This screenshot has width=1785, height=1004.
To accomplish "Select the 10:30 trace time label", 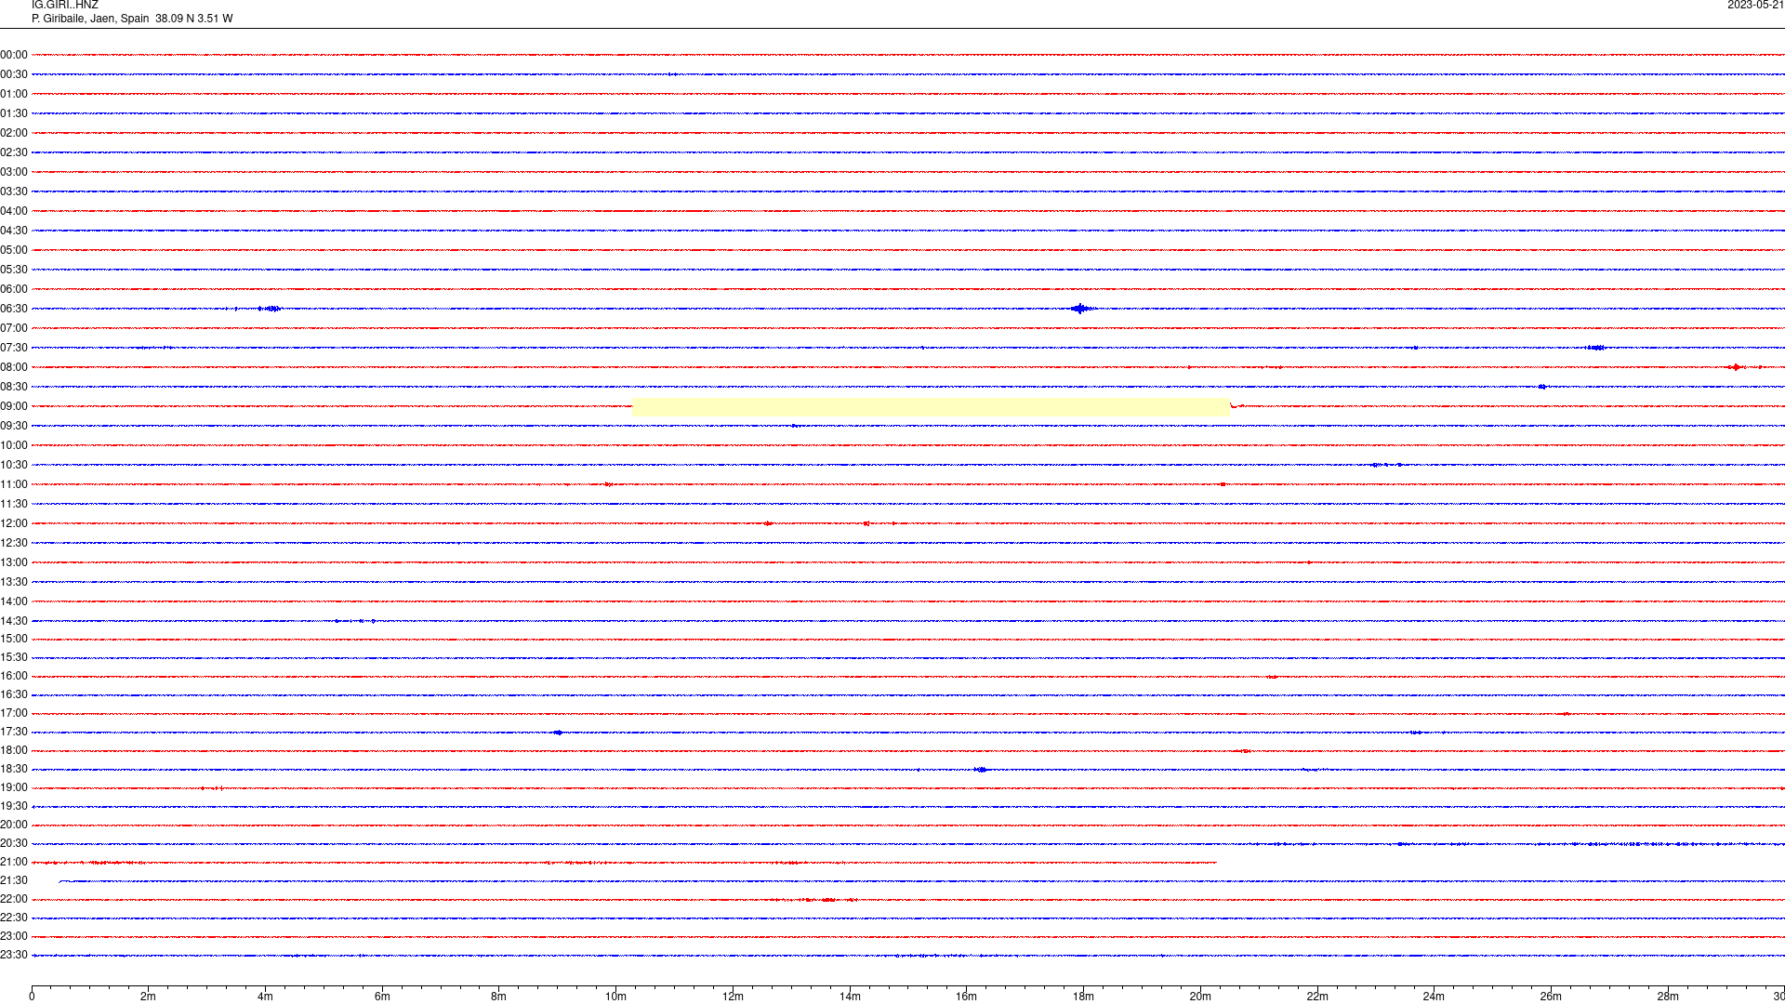I will pyautogui.click(x=14, y=465).
